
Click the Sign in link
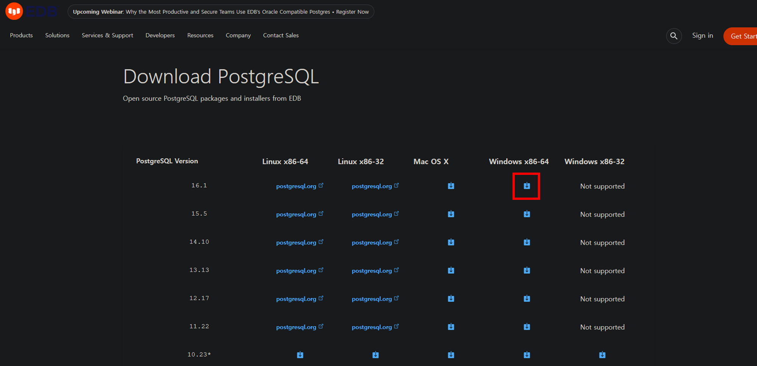702,36
